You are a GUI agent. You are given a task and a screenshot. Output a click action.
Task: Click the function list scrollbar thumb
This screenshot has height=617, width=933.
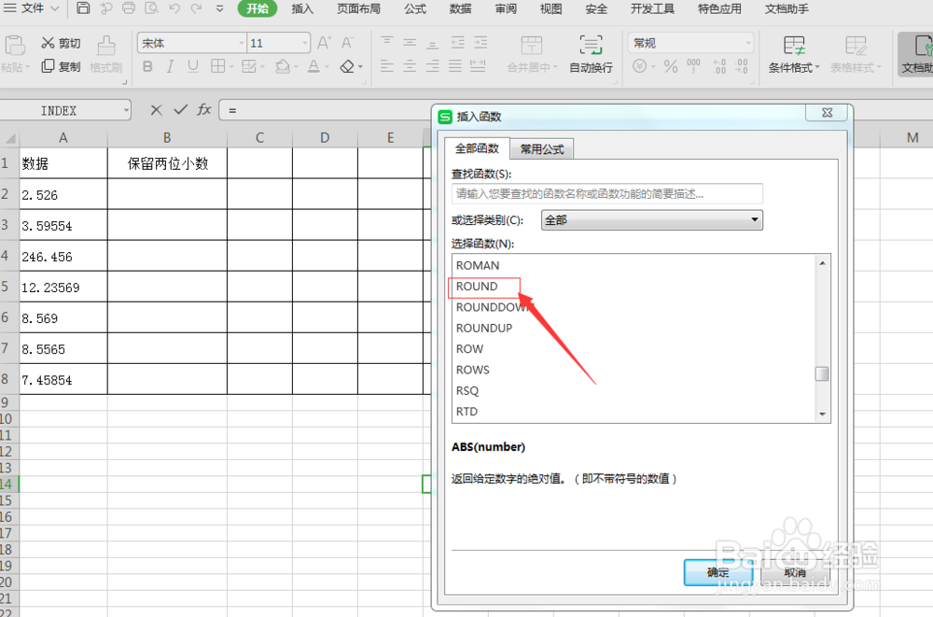coord(822,373)
